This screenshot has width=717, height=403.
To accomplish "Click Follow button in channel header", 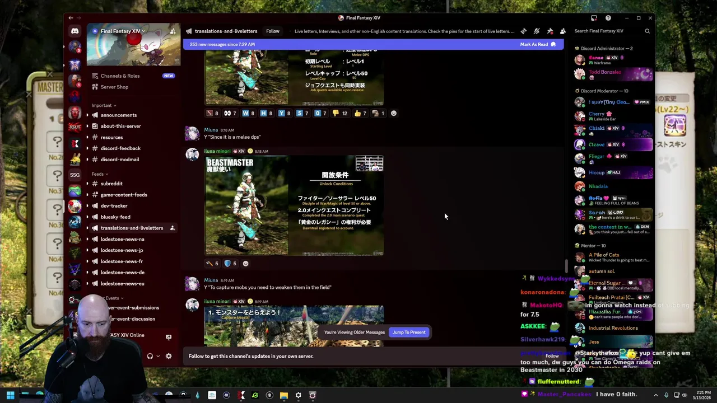I will pyautogui.click(x=273, y=31).
